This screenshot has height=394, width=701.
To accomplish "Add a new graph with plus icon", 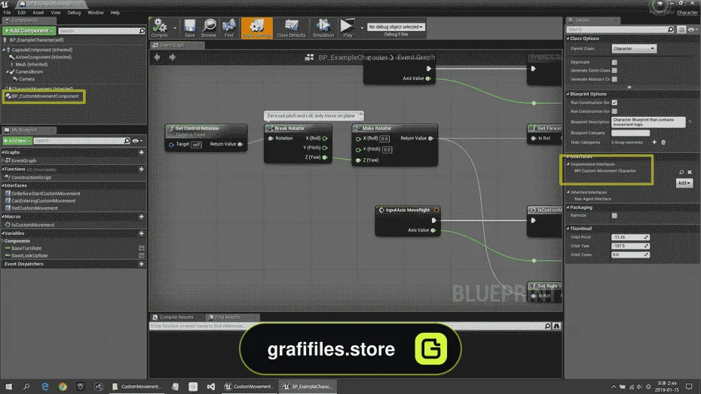I will click(x=141, y=152).
